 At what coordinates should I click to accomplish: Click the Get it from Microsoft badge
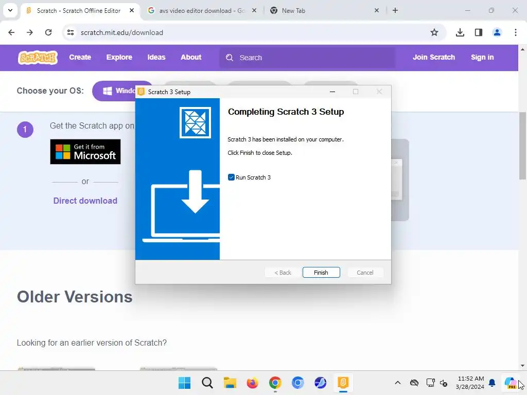click(x=85, y=152)
